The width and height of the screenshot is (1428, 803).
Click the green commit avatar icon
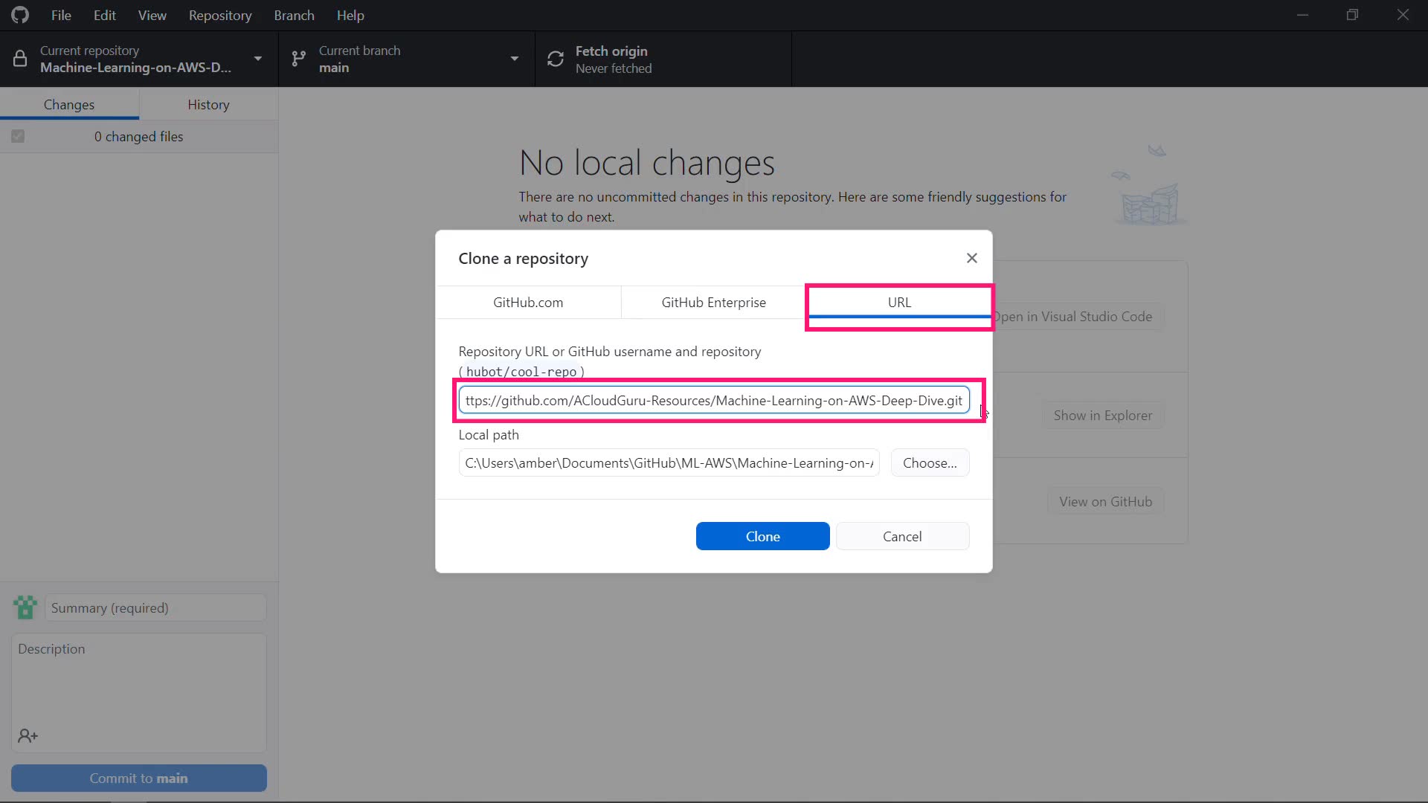pyautogui.click(x=25, y=607)
